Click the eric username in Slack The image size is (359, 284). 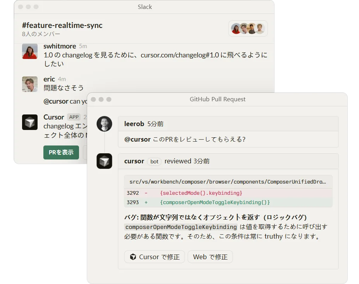49,79
